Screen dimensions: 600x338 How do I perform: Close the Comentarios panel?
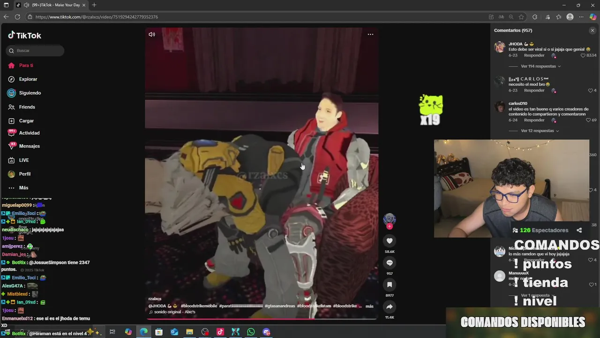pyautogui.click(x=592, y=31)
